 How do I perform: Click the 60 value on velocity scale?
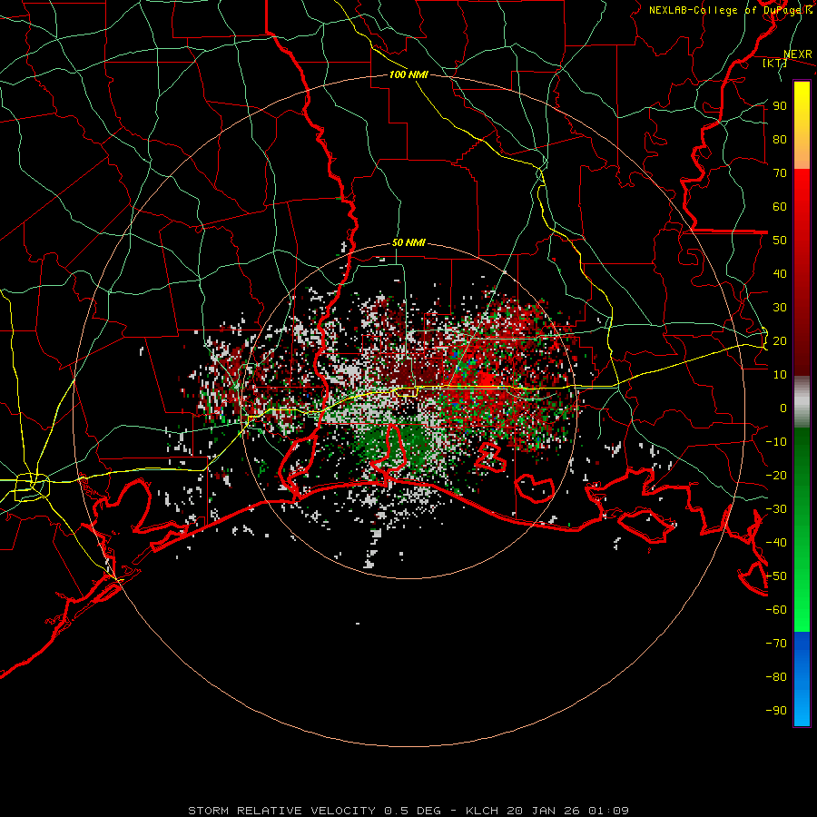point(780,206)
